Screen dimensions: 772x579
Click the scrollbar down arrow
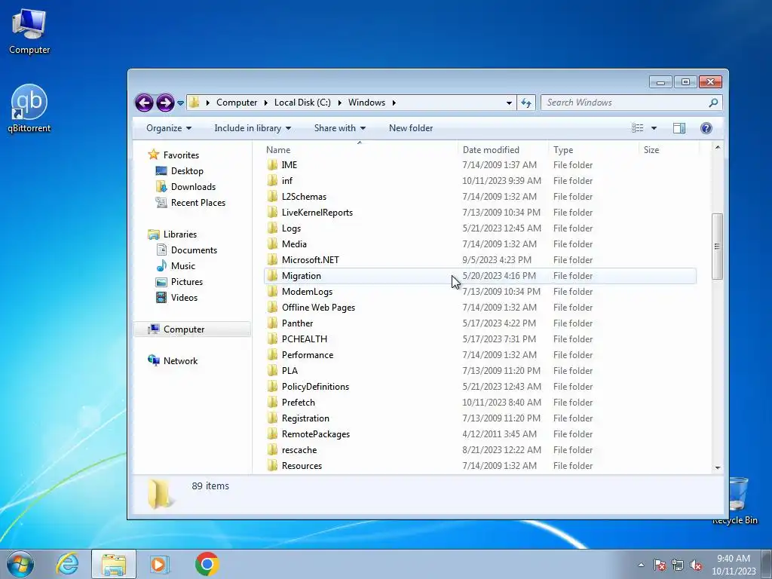[x=718, y=467]
